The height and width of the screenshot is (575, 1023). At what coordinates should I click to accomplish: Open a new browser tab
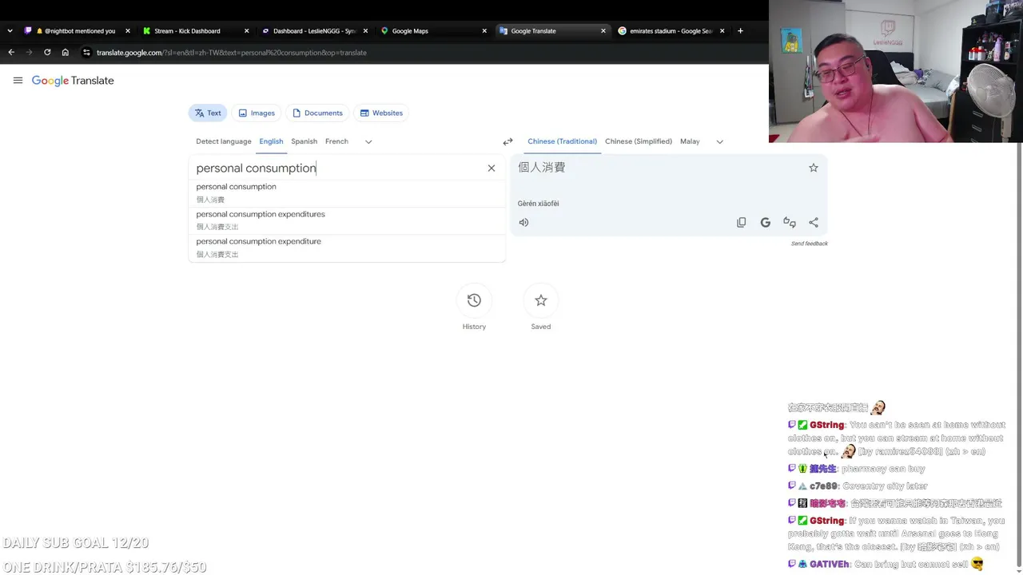740,31
